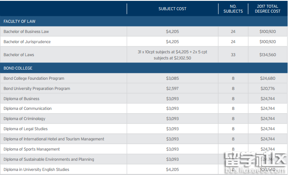Click 8 subjects value for Hotel and Tourism Management
The width and height of the screenshot is (288, 175).
pos(233,139)
